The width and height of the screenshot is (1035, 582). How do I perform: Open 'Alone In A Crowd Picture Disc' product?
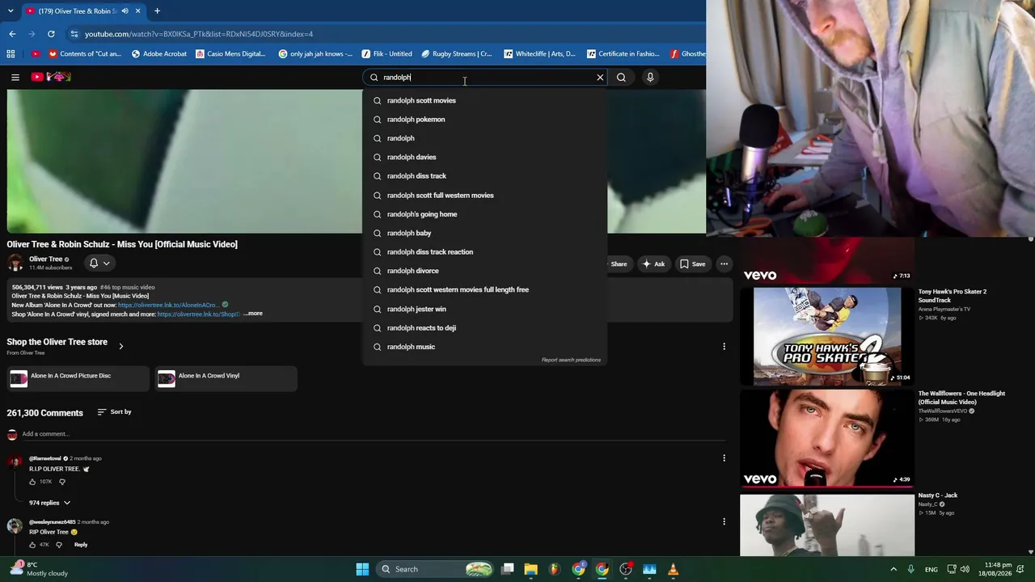(78, 378)
